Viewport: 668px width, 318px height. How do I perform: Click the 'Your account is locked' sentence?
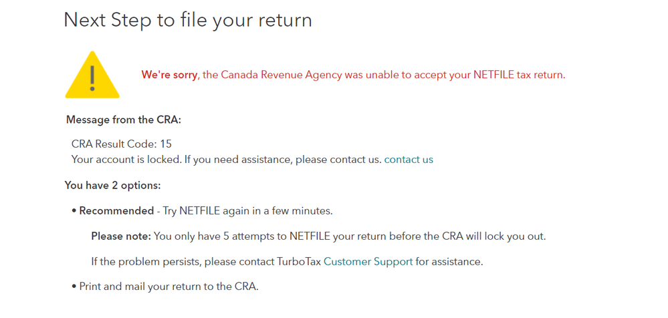coord(226,160)
